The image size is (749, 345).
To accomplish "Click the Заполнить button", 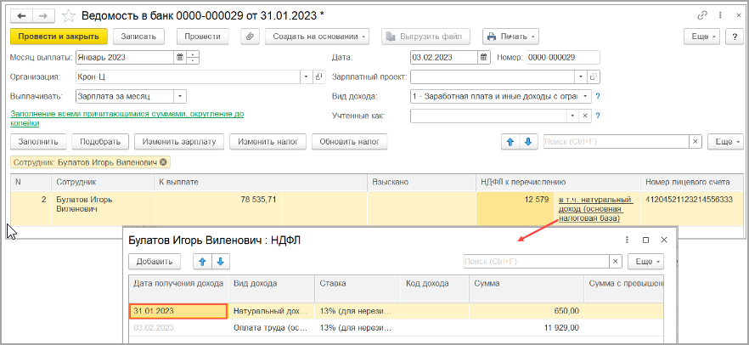I will click(38, 142).
